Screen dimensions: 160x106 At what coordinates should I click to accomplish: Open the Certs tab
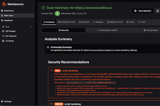[130, 22]
